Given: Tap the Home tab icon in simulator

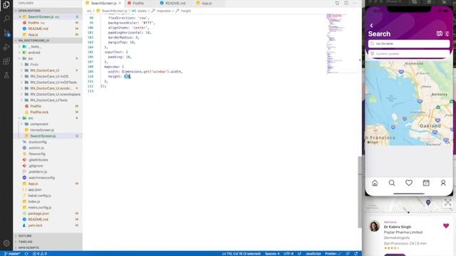Looking at the screenshot, I should 375,183.
